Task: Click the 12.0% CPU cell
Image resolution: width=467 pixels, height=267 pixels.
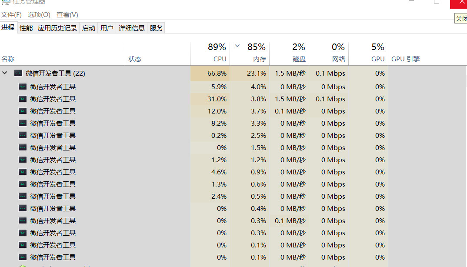Action: [x=210, y=111]
